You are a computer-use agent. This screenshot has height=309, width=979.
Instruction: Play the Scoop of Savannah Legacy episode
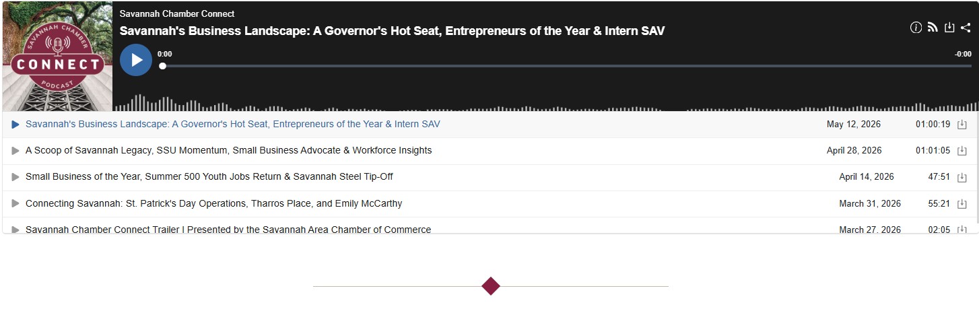pos(15,151)
